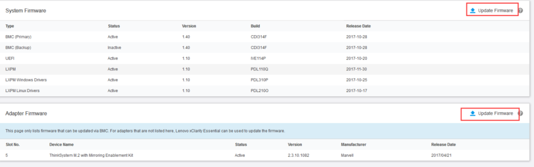
Task: Click the Inactive status of BMC Backup
Action: point(114,48)
